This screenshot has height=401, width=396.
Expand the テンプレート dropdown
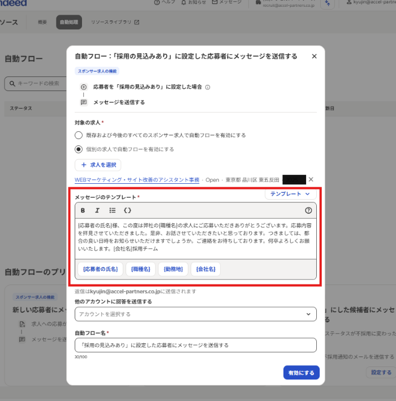(290, 193)
